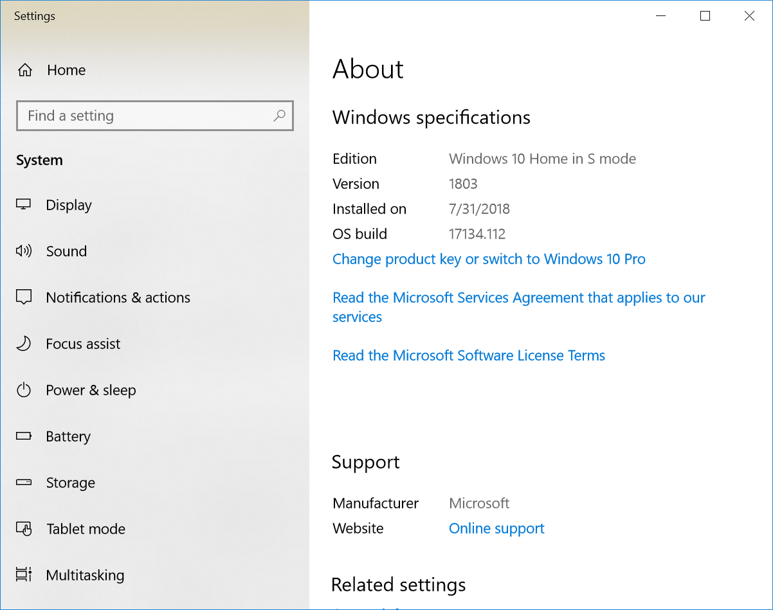Click the Multitasking icon
Screen dimensions: 773x610
24,575
